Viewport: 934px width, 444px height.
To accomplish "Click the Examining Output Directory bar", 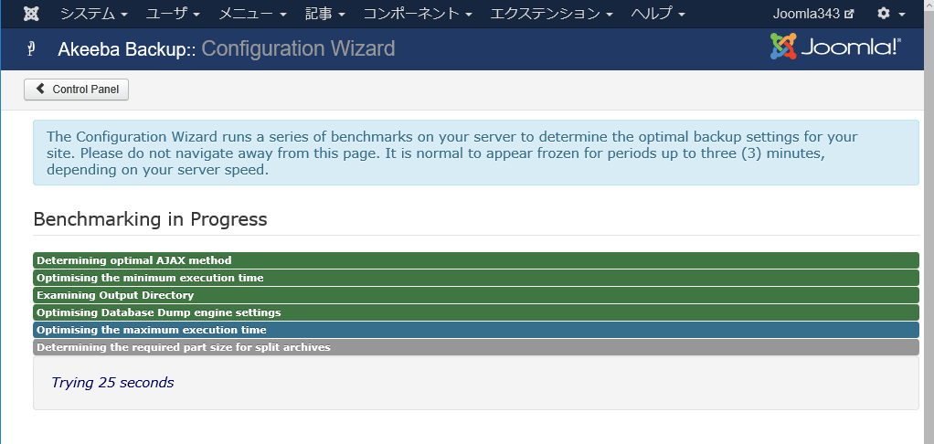I will click(x=476, y=295).
